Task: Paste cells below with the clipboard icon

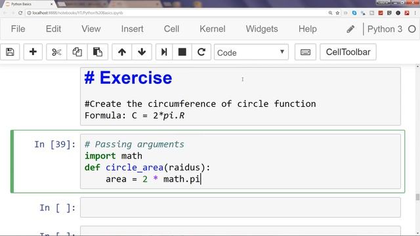Action: [x=98, y=52]
